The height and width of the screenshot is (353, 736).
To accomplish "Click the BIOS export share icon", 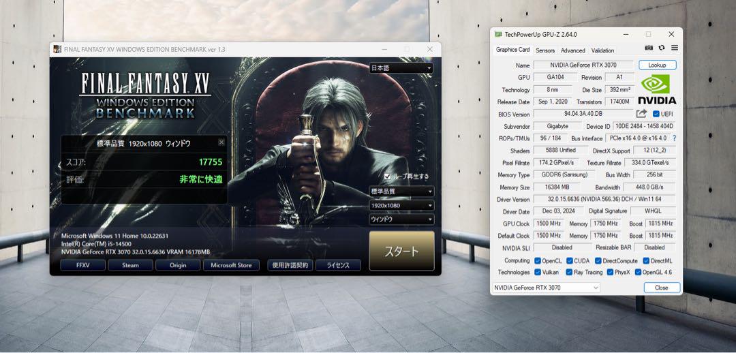I will (x=642, y=114).
